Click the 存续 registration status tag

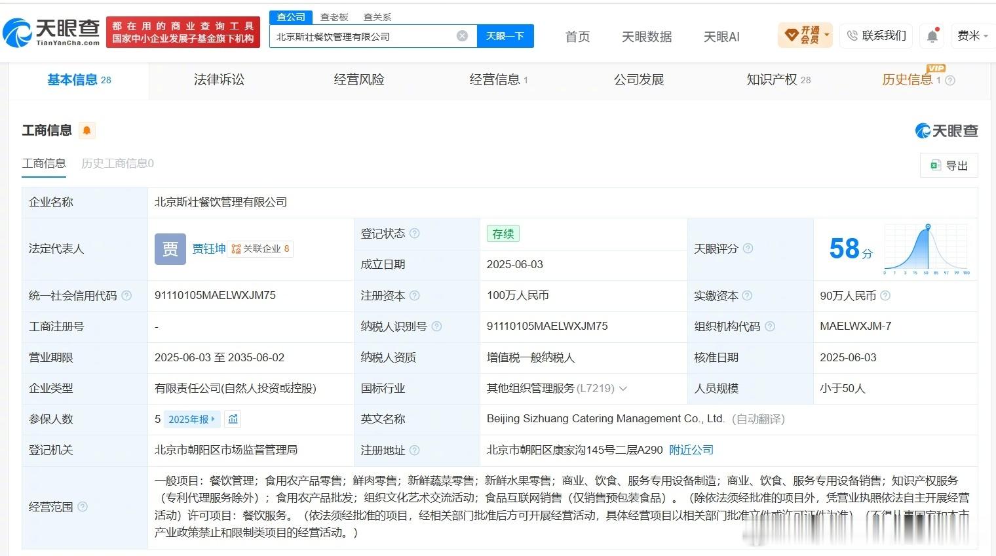click(x=503, y=233)
